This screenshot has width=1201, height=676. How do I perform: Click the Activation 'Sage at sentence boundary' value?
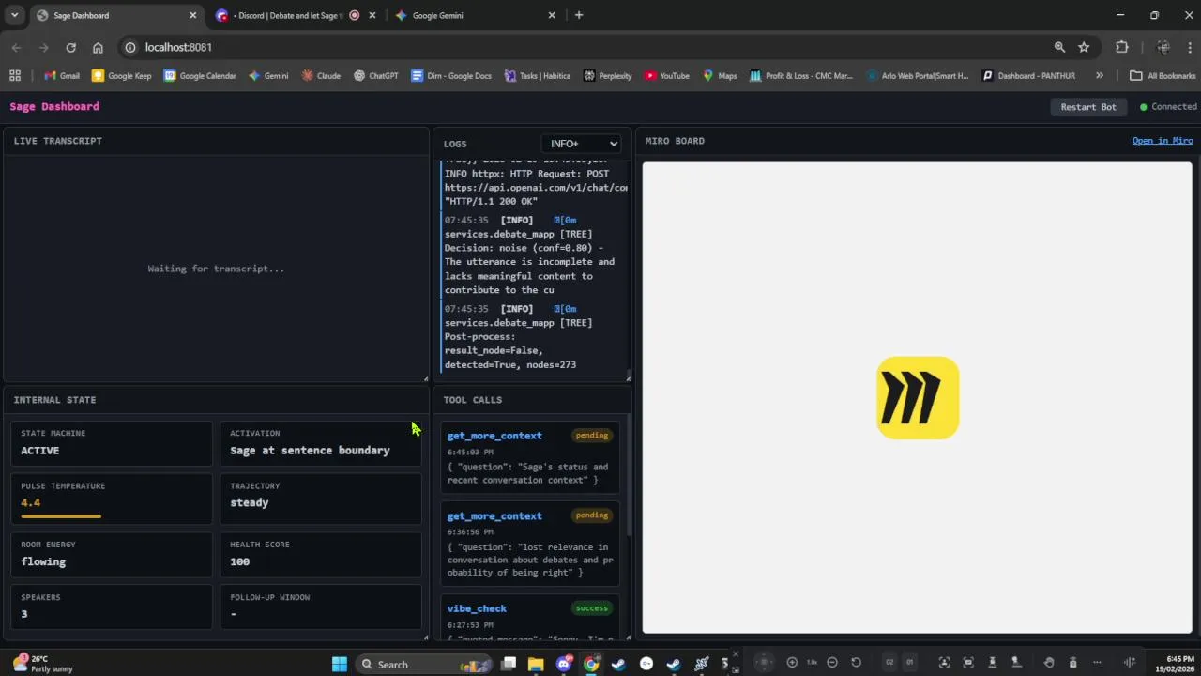click(310, 451)
